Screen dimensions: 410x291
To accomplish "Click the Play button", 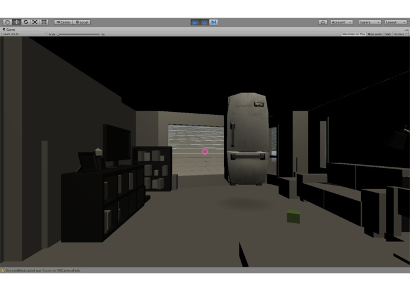I will (x=195, y=22).
